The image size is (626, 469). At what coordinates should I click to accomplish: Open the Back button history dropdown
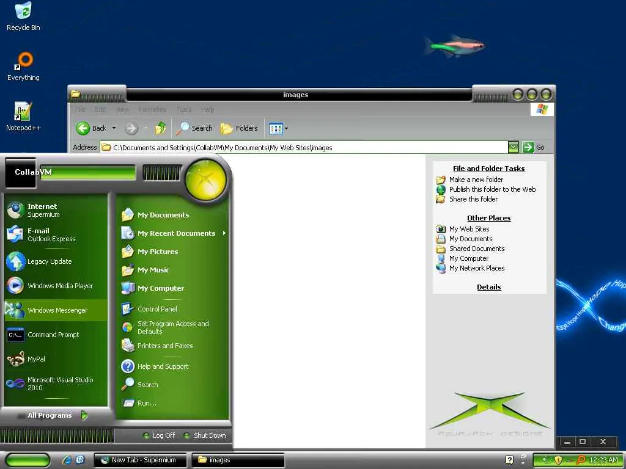pyautogui.click(x=114, y=128)
